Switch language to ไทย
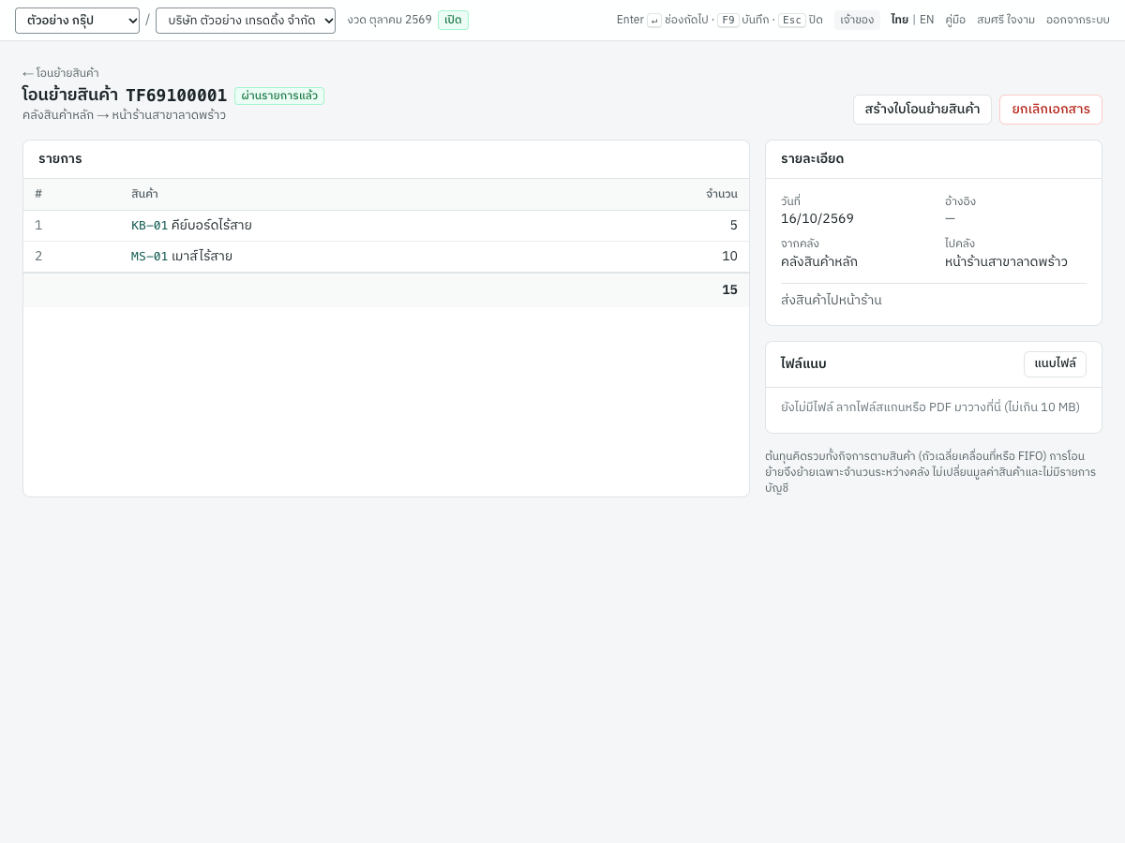The image size is (1125, 843). click(899, 20)
